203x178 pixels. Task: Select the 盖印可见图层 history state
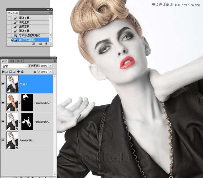(29, 39)
